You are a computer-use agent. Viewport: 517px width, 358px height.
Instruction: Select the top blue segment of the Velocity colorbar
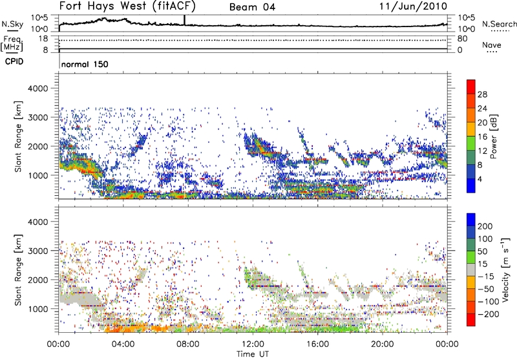pyautogui.click(x=471, y=220)
